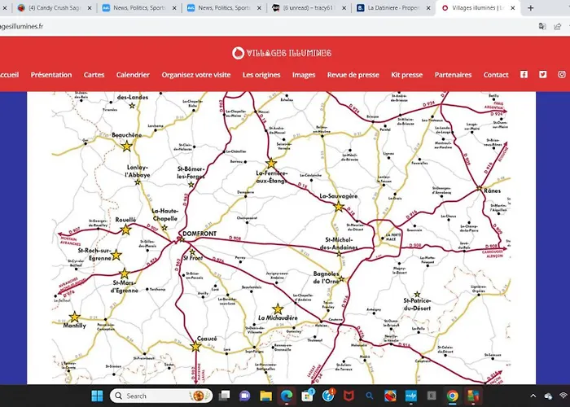Open the Revue de presse link
The height and width of the screenshot is (407, 570).
(x=353, y=75)
